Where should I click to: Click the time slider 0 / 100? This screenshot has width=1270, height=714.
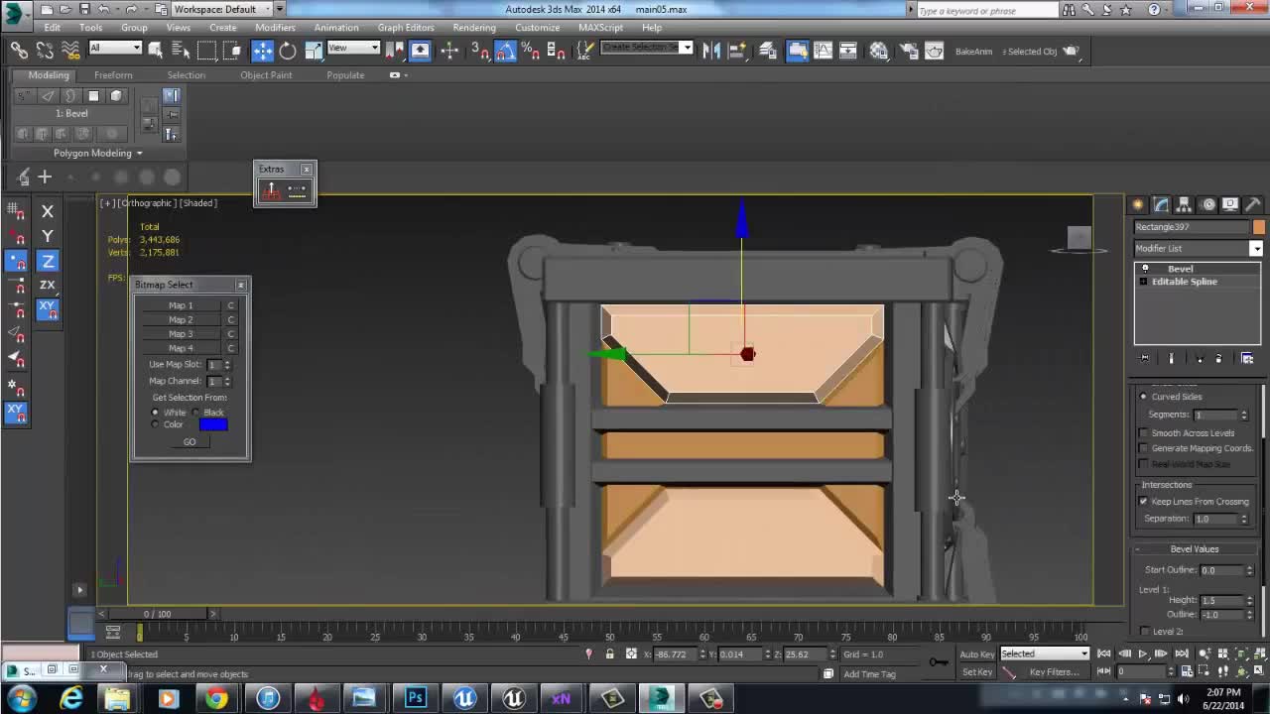(x=158, y=614)
